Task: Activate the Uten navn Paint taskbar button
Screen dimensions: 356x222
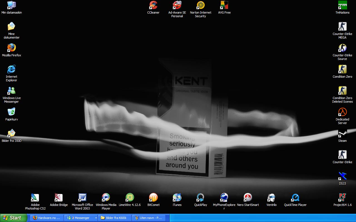Action: [149, 218]
